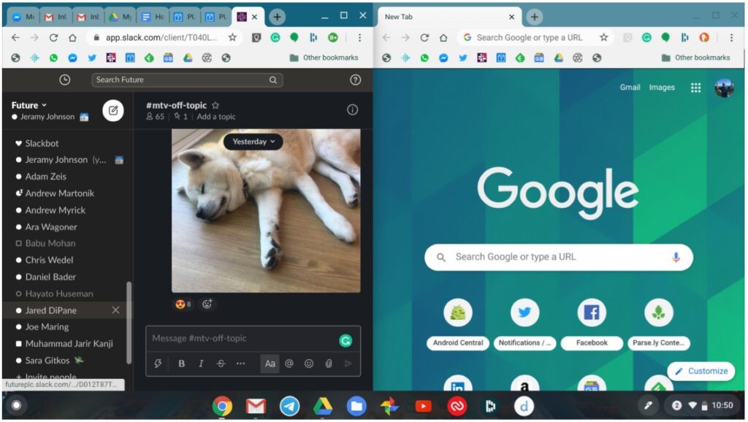Compose a new Slack message
The height and width of the screenshot is (422, 748).
(x=113, y=111)
